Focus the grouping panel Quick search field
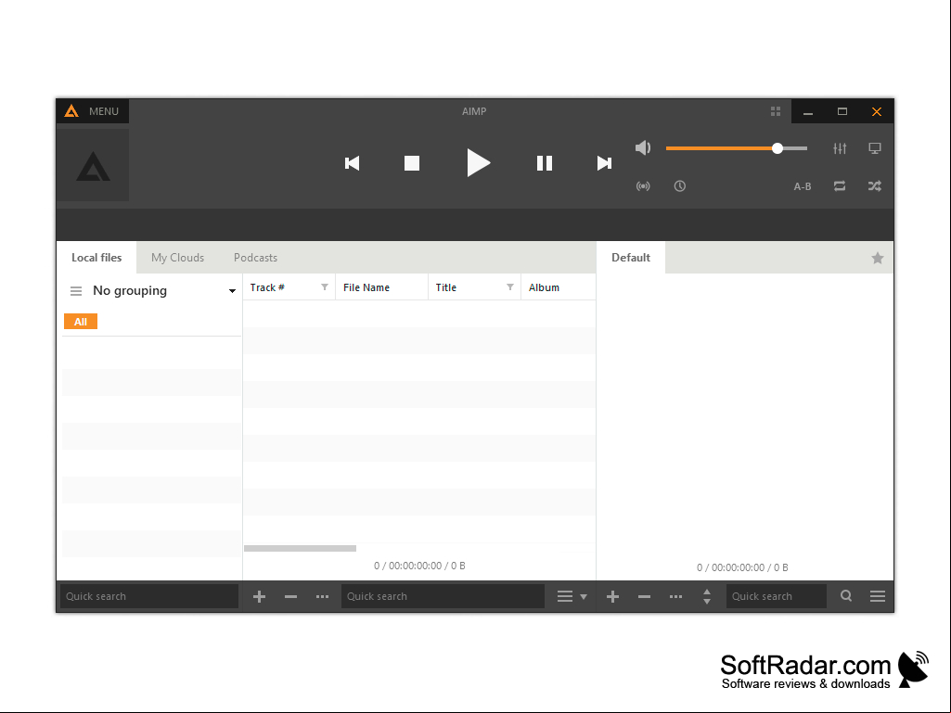Viewport: 951px width, 713px height. pyautogui.click(x=149, y=596)
